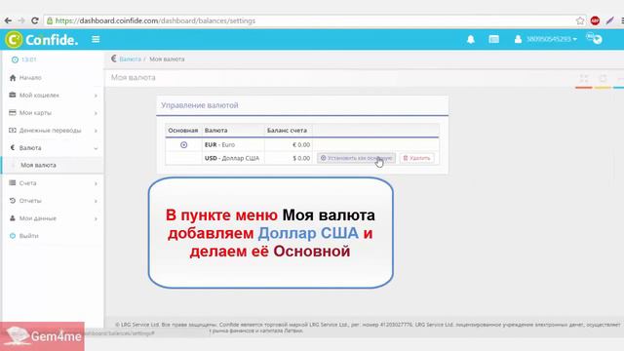Viewport: 624px width, 351px height.
Task: Click Удалить button for USD
Action: (416, 158)
